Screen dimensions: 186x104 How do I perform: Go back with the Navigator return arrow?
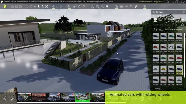pyautogui.click(x=155, y=29)
